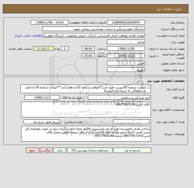Click the 'چاپ' print button
This screenshot has width=194, height=188.
(x=60, y=150)
